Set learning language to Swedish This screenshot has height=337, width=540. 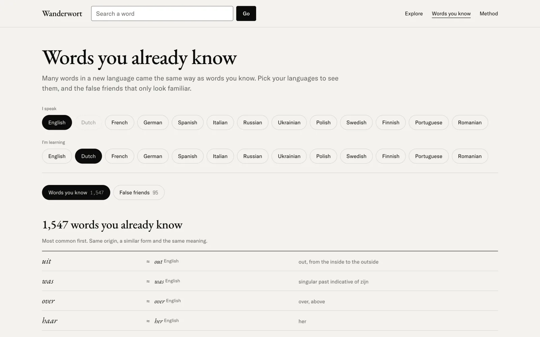coord(356,156)
